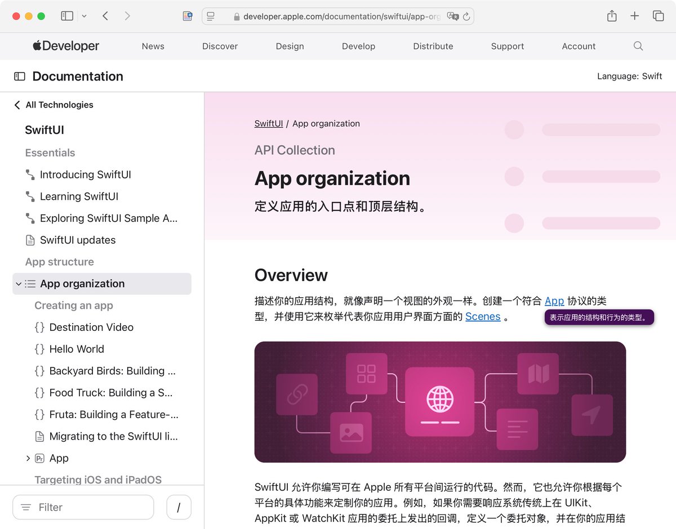Open Exploring SwiftUI Sample Apps
Image resolution: width=676 pixels, height=529 pixels.
pyautogui.click(x=109, y=218)
